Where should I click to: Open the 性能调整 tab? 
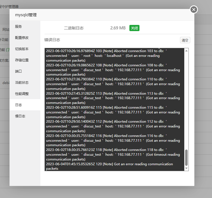point(25,94)
